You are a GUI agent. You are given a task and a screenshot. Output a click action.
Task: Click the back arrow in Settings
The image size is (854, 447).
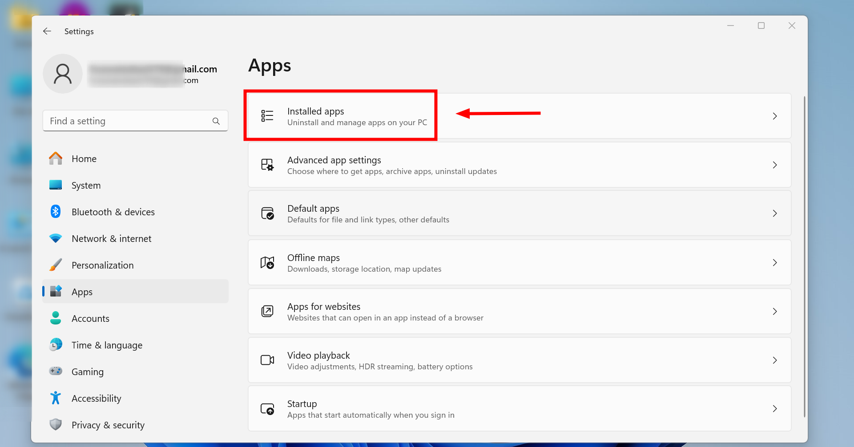click(47, 31)
